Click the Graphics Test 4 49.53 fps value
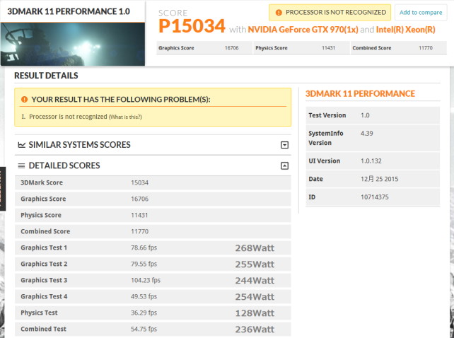454x338 pixels. (144, 296)
